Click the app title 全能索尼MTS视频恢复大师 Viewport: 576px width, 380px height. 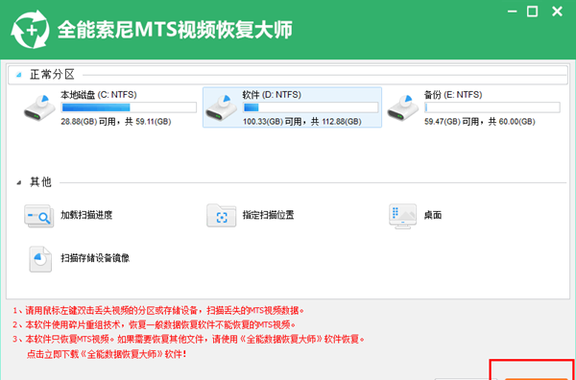pyautogui.click(x=176, y=30)
